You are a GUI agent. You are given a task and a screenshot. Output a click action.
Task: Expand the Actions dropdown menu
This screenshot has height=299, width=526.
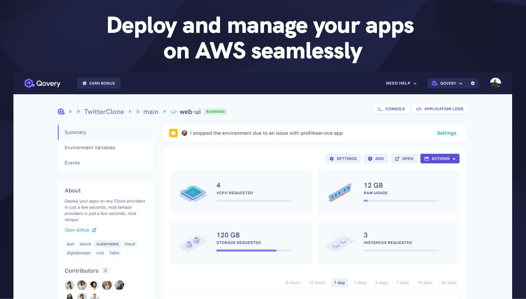pyautogui.click(x=440, y=159)
